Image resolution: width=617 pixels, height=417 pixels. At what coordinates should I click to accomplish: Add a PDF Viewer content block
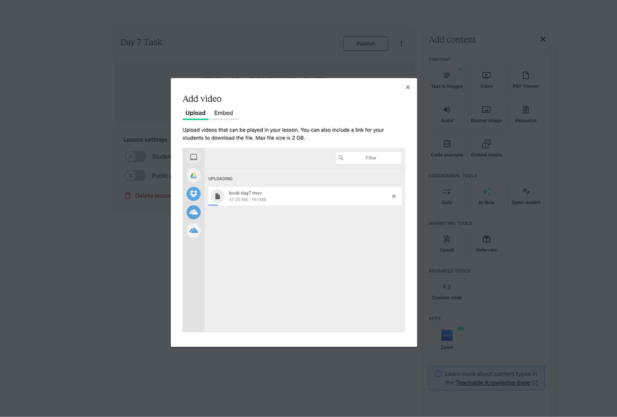point(525,79)
